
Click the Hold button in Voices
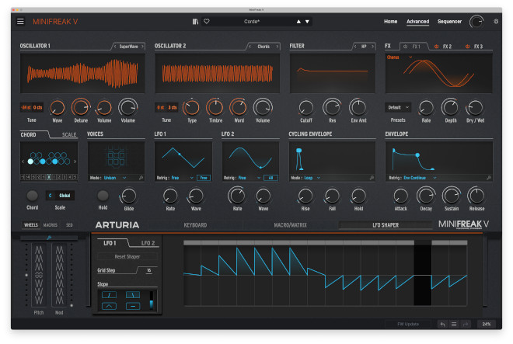(x=103, y=196)
